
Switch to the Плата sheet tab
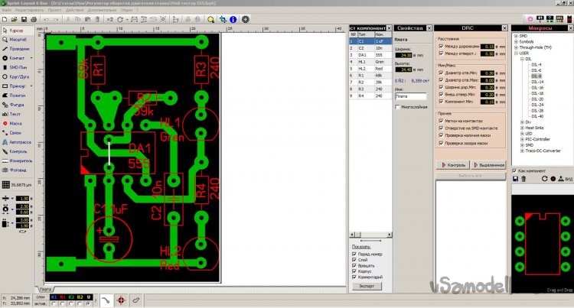click(47, 290)
